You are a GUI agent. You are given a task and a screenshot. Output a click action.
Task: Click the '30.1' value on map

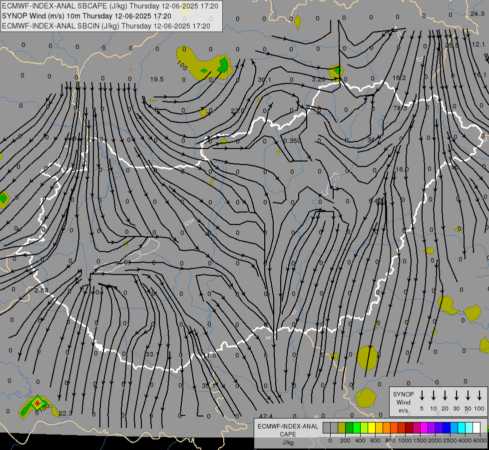264,80
